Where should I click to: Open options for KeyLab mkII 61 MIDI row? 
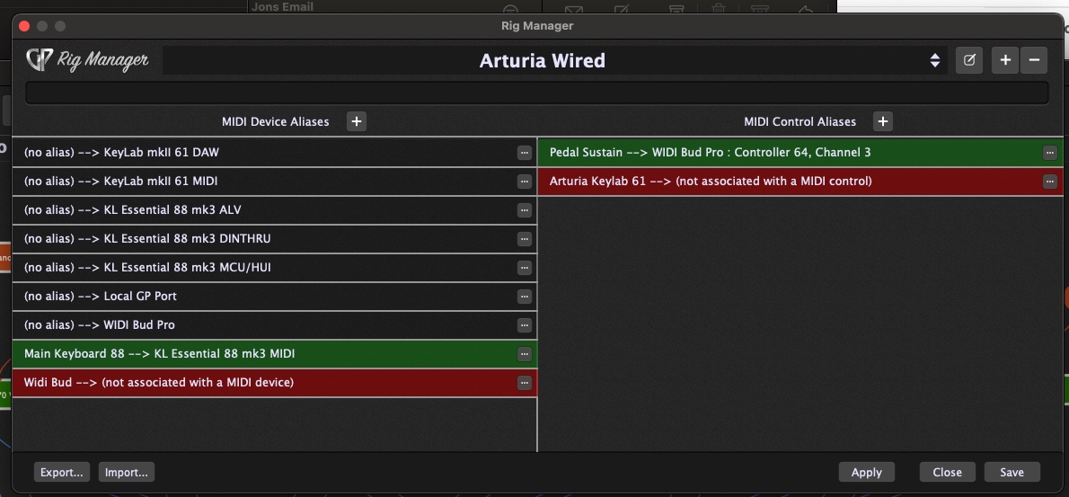pyautogui.click(x=525, y=182)
